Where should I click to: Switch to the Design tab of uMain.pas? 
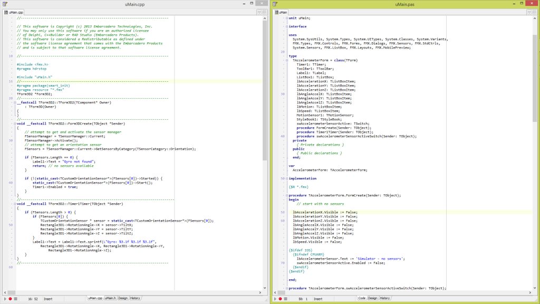point(373,298)
